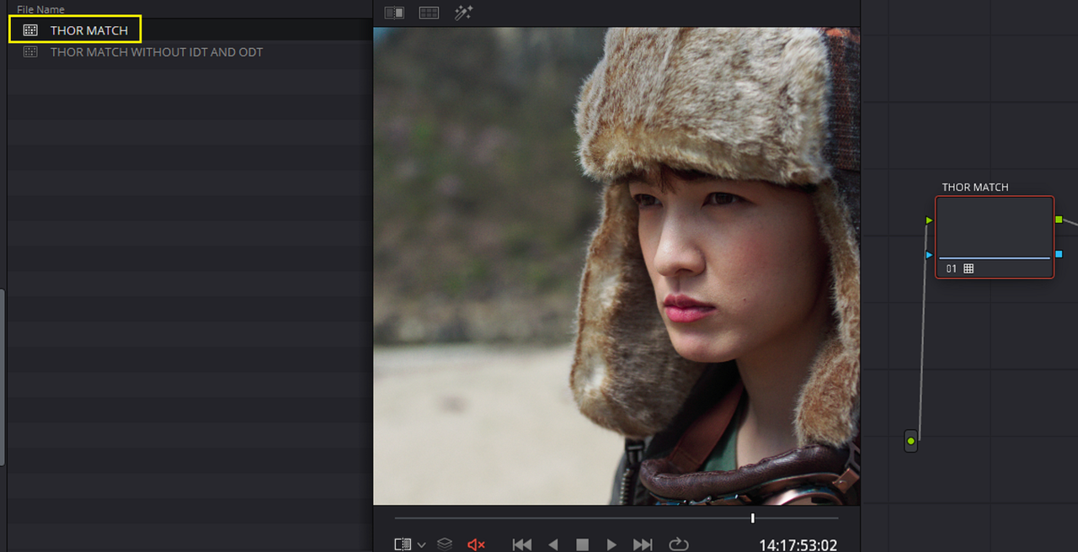Open the gallery grid view icon

[429, 13]
